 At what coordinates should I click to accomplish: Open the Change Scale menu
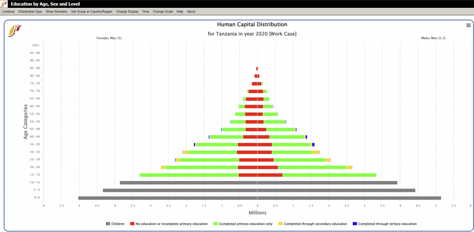[x=163, y=12]
